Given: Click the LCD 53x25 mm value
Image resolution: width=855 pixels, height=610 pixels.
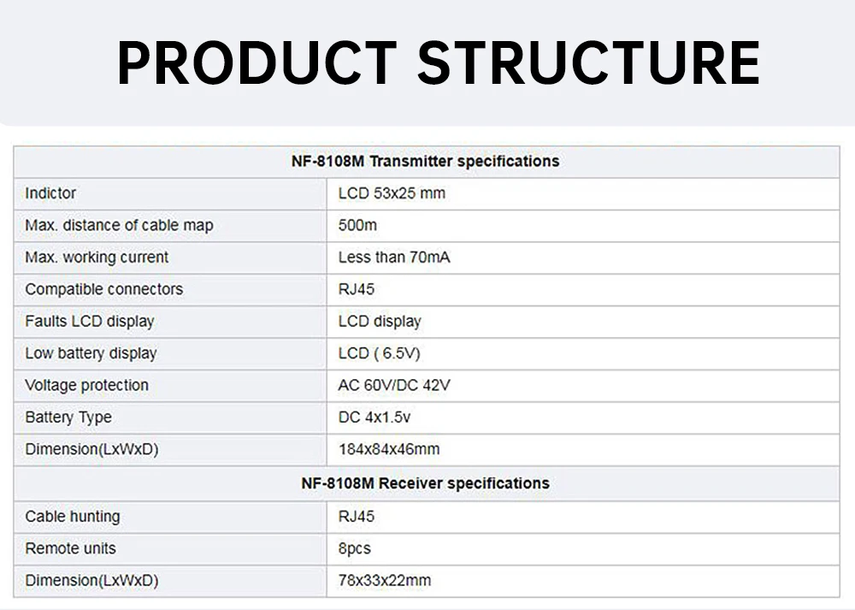Looking at the screenshot, I should 392,193.
